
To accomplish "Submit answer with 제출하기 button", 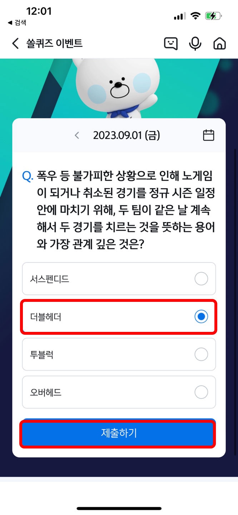I will pyautogui.click(x=119, y=433).
